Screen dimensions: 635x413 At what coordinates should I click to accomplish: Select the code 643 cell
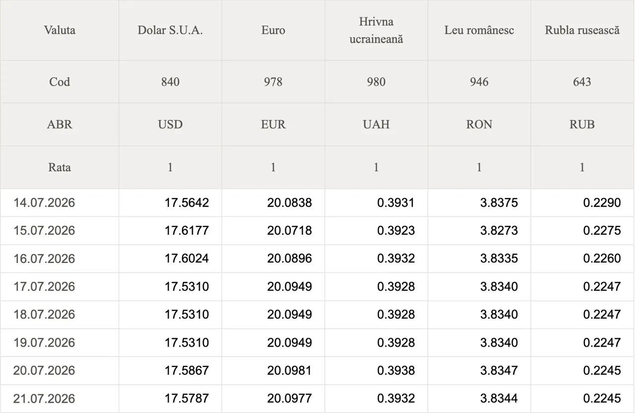582,82
